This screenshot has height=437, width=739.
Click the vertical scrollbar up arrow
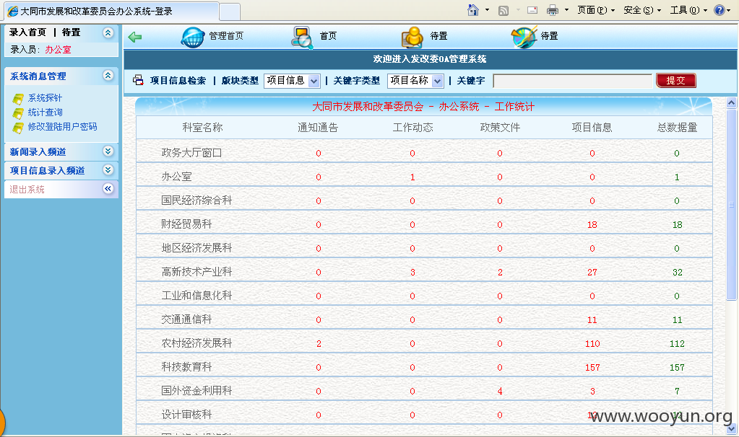click(x=731, y=102)
